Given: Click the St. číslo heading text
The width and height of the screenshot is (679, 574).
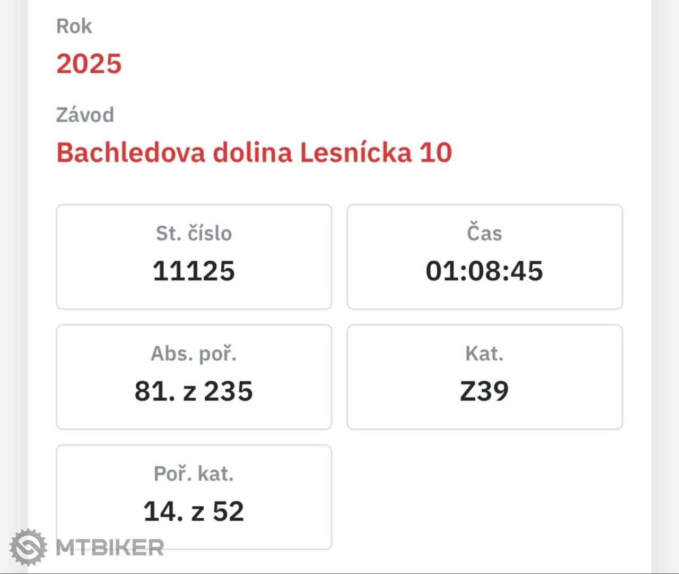Looking at the screenshot, I should [194, 233].
